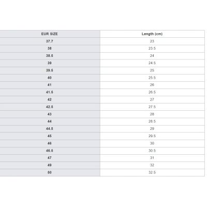Select the 32.5 length value
This screenshot has height=207, width=207.
(x=152, y=172)
